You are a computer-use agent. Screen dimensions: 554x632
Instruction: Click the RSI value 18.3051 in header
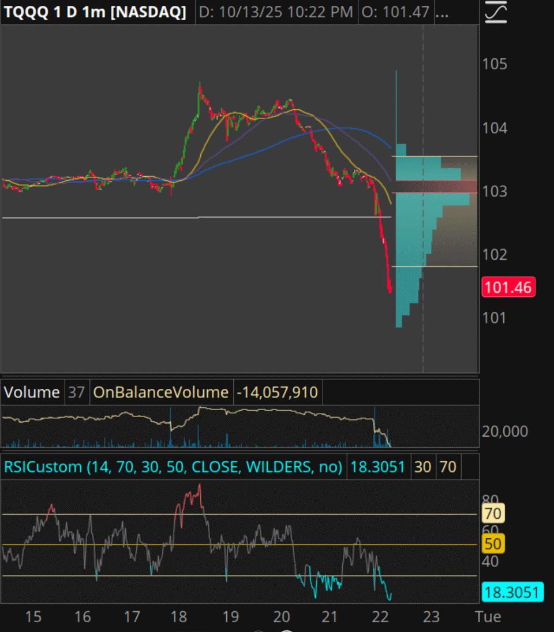point(377,467)
